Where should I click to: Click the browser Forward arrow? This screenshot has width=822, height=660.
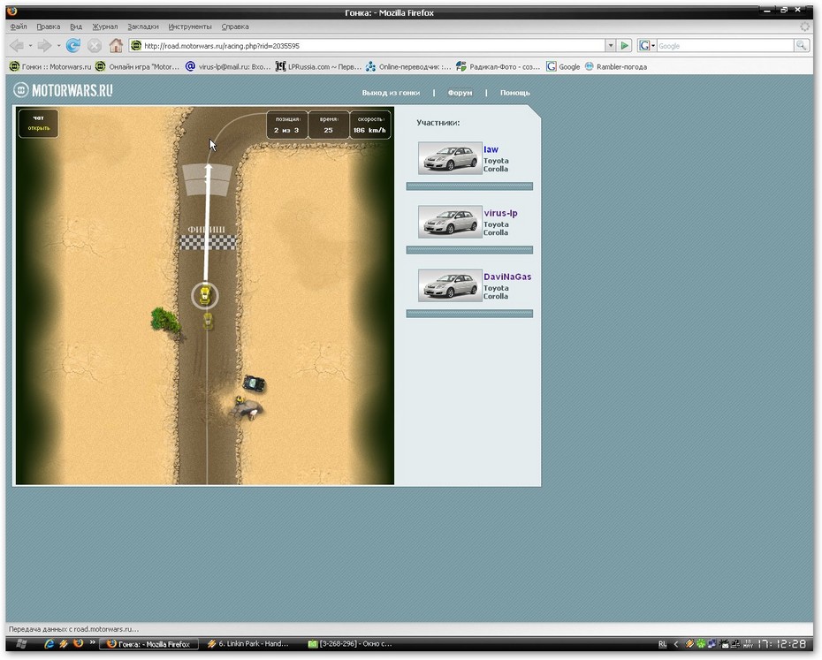point(44,46)
